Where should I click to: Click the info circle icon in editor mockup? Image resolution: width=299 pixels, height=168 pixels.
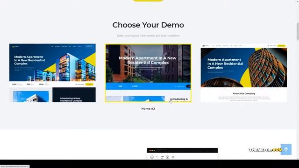coord(167,157)
